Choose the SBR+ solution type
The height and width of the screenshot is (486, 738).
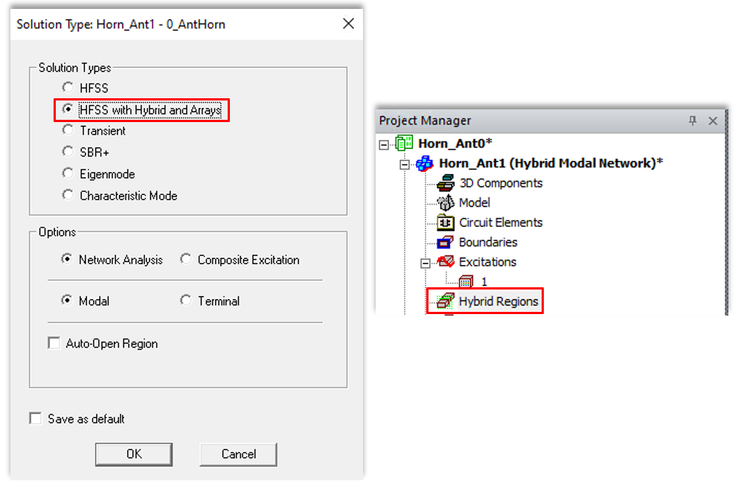pos(68,152)
